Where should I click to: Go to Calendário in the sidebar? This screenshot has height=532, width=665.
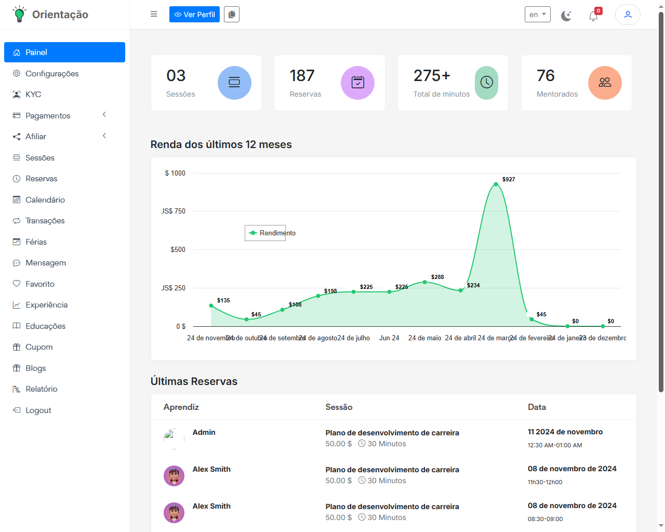click(x=45, y=200)
